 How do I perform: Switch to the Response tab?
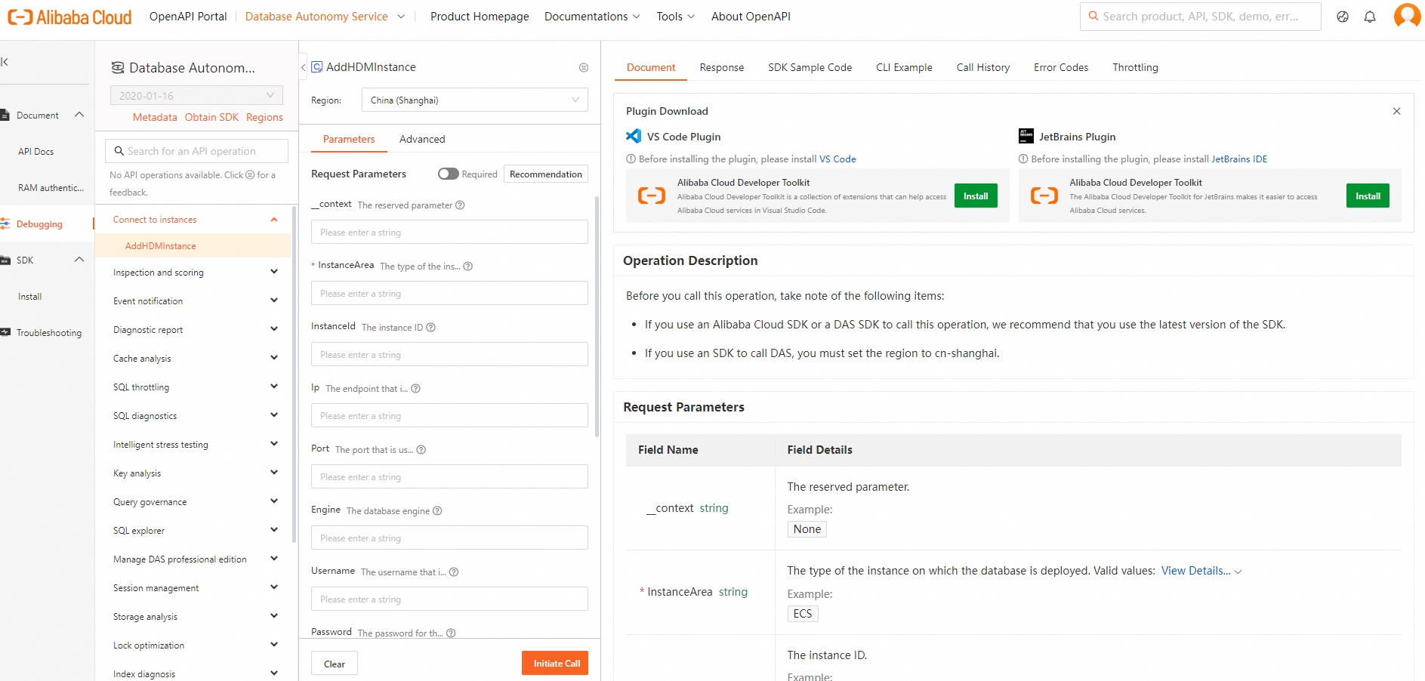[x=722, y=67]
